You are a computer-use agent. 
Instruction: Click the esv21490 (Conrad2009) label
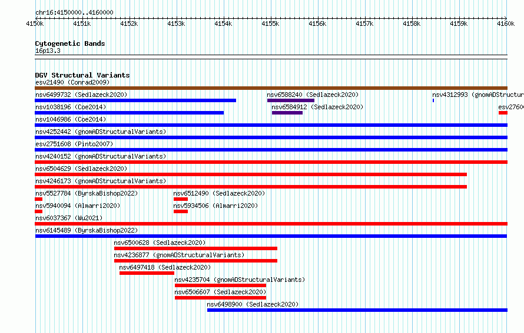click(72, 82)
